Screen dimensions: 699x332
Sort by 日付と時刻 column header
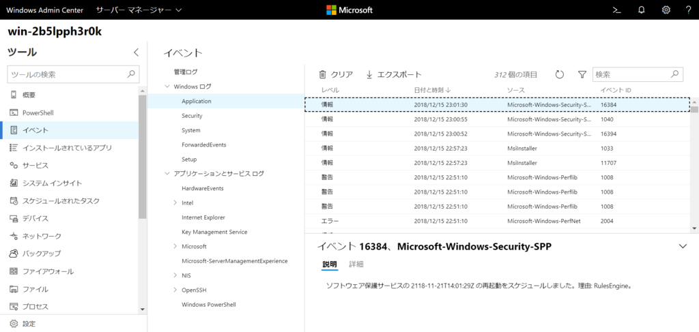[432, 90]
